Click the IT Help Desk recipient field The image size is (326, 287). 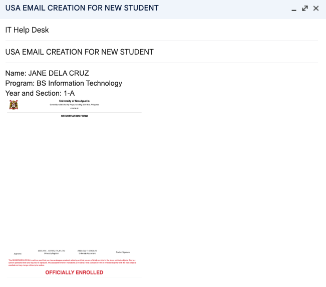tap(162, 30)
